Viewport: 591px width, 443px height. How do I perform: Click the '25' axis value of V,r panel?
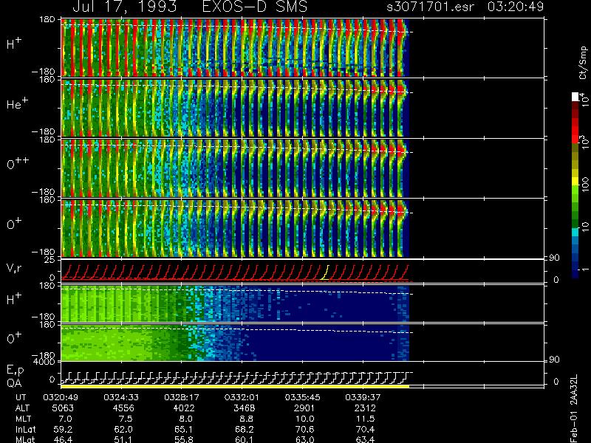click(x=50, y=260)
